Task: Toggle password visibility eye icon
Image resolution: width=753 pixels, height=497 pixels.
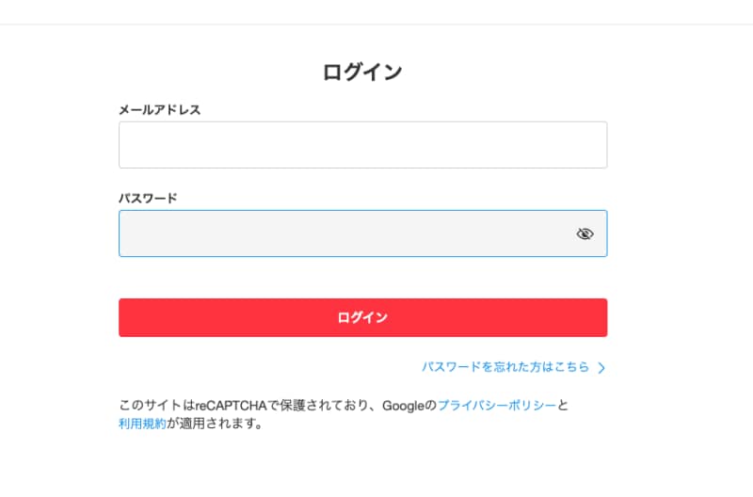Action: (x=585, y=233)
